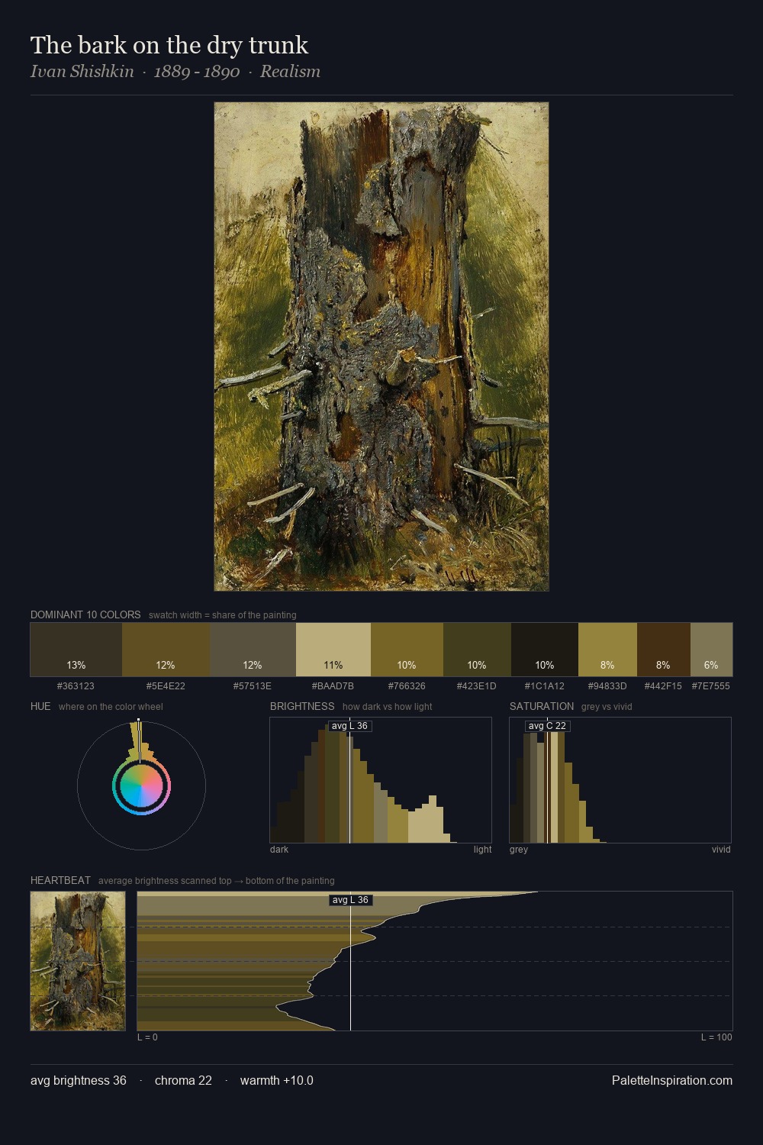763x1145 pixels.
Task: Choose the #423E1D dark olive swatch
Action: (477, 650)
